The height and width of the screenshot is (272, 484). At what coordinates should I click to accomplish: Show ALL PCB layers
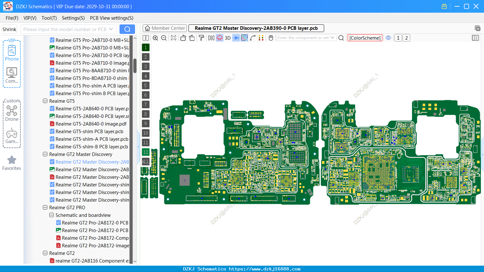pos(146,162)
